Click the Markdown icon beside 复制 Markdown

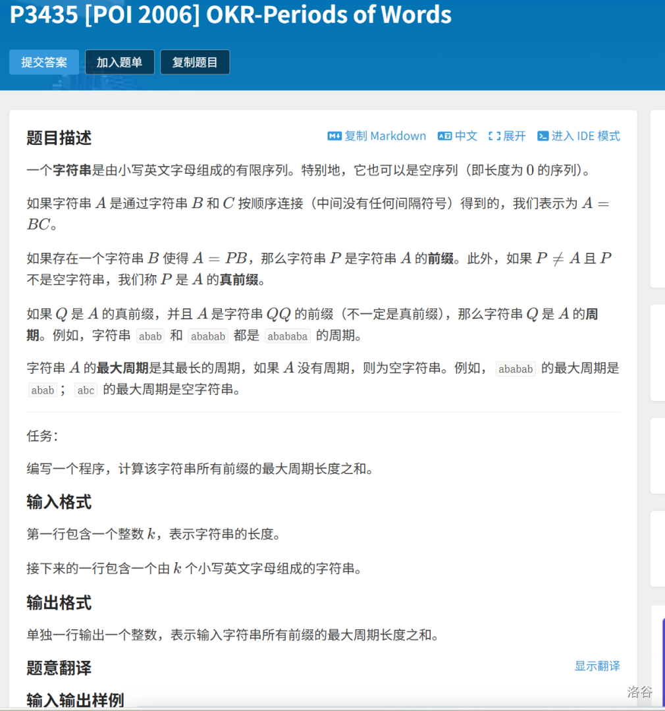click(x=334, y=136)
